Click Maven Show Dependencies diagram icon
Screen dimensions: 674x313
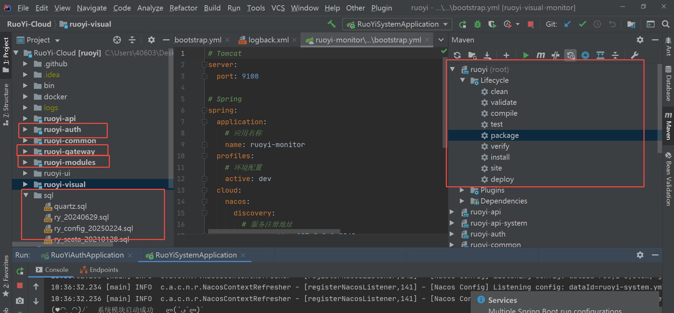pyautogui.click(x=600, y=55)
